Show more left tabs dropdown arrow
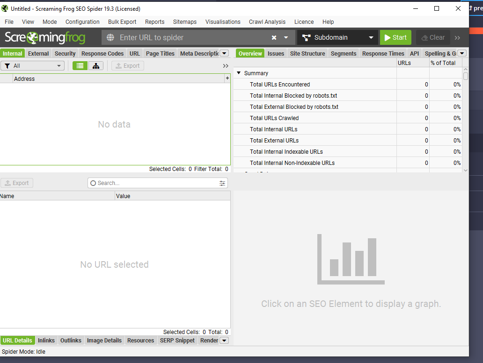This screenshot has width=483, height=363. click(x=225, y=53)
